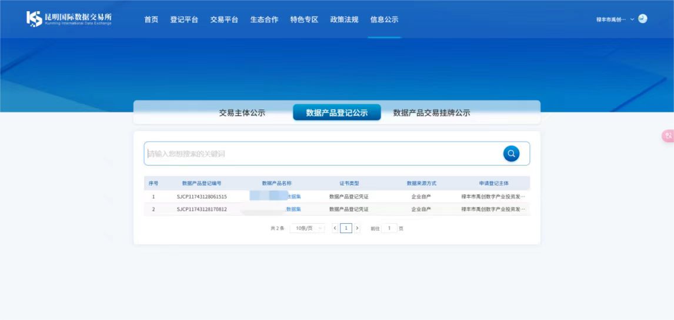
Task: Select 生态合作 in the top navigation
Action: click(264, 19)
